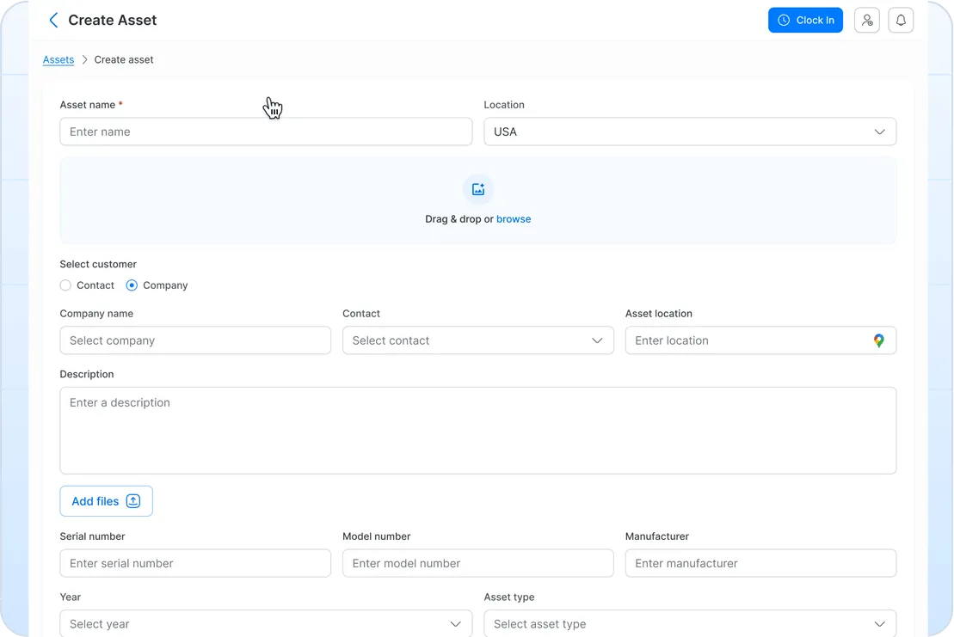This screenshot has height=637, width=954.
Task: Open the notifications bell
Action: tap(901, 20)
